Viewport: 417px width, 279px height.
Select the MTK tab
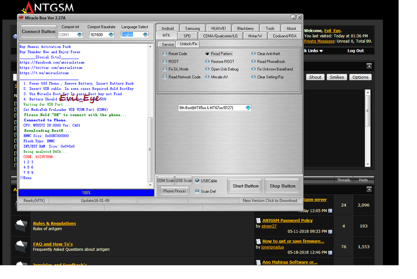[x=166, y=36]
